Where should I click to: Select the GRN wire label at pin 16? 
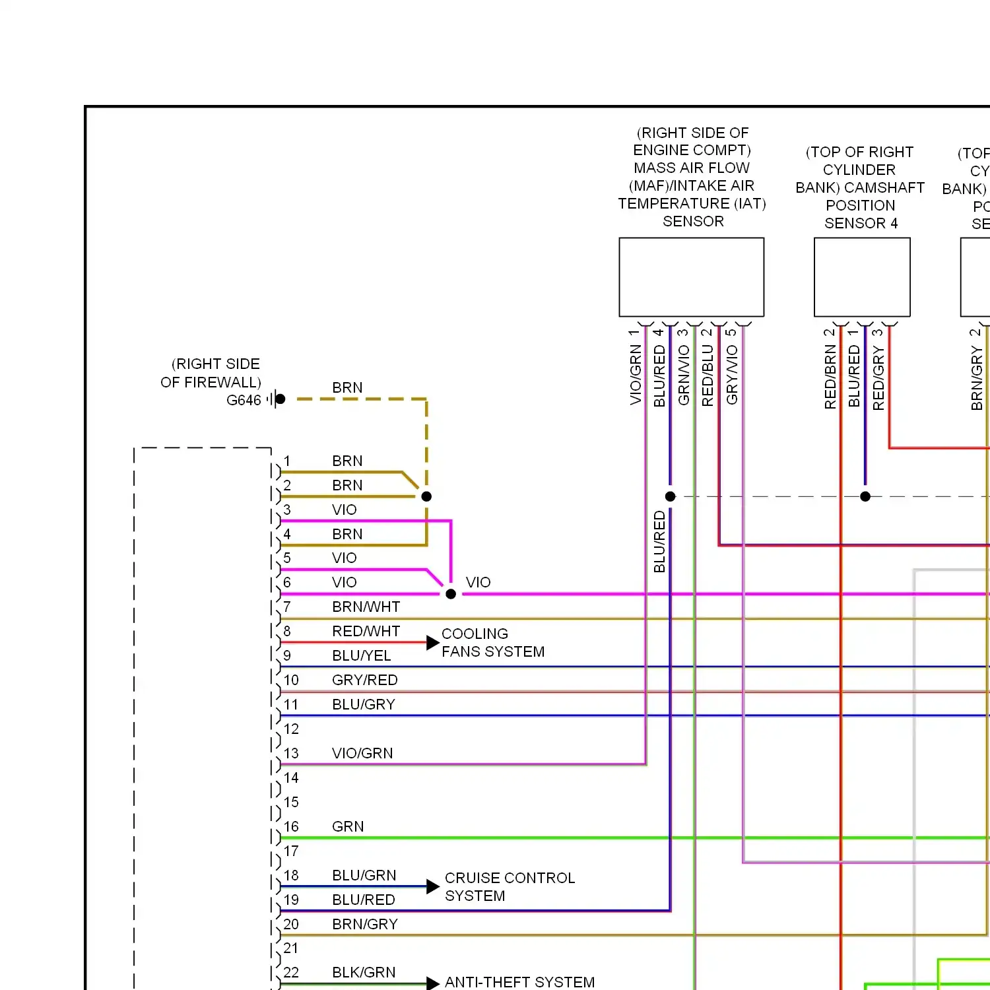(348, 826)
